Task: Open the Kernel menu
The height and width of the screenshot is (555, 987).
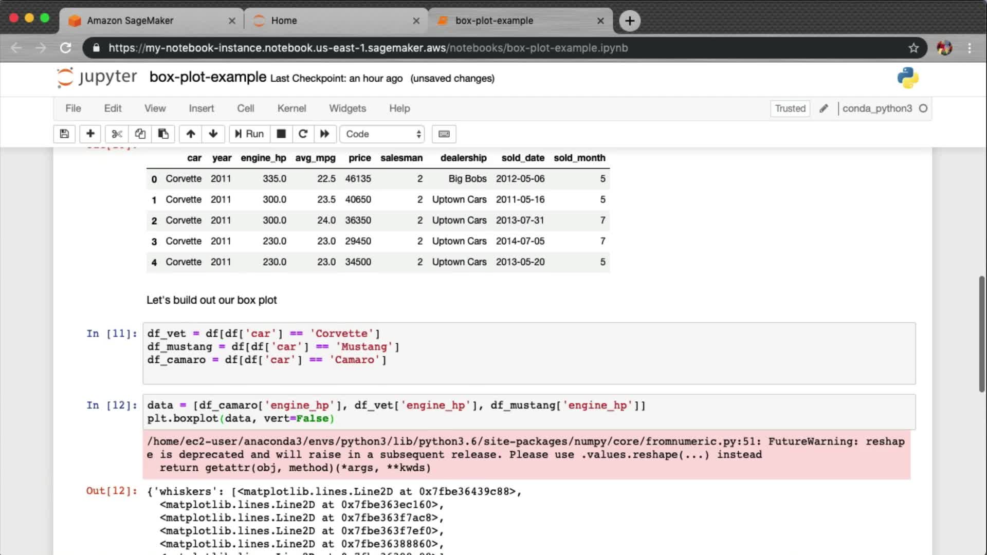Action: coord(291,108)
